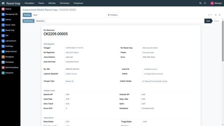Click the date value 16/09/2022 21:18:10
Screen dimensions: 224x126
(x=74, y=48)
